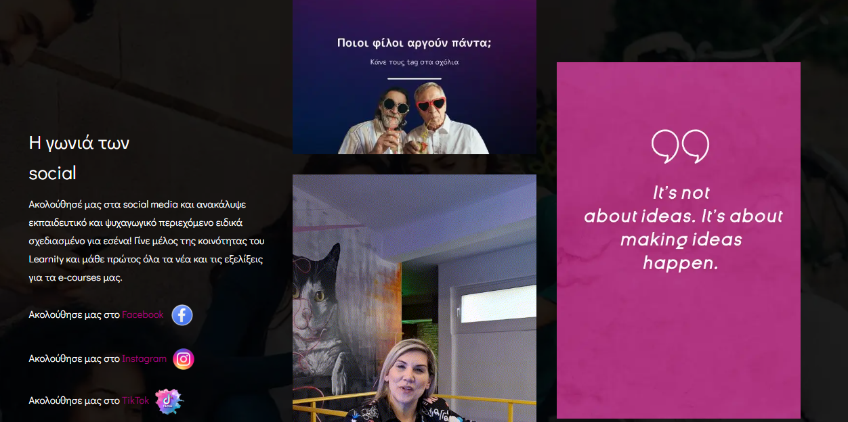Select the 'Κάνε τους tag στα σχόλια' caption
Screen dimensions: 848x422
(414, 62)
